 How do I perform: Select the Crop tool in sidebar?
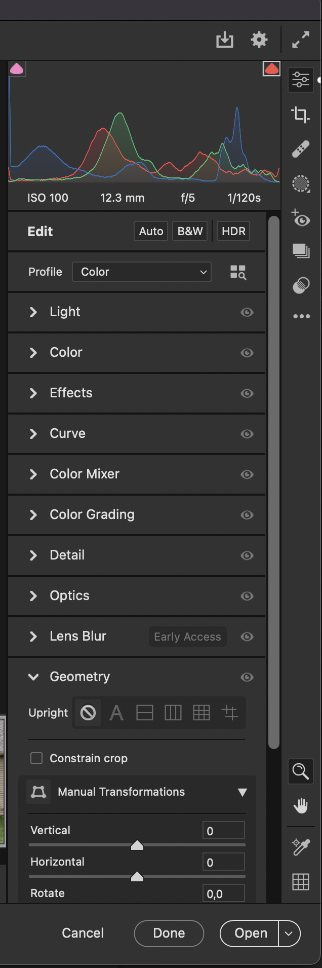[x=300, y=115]
